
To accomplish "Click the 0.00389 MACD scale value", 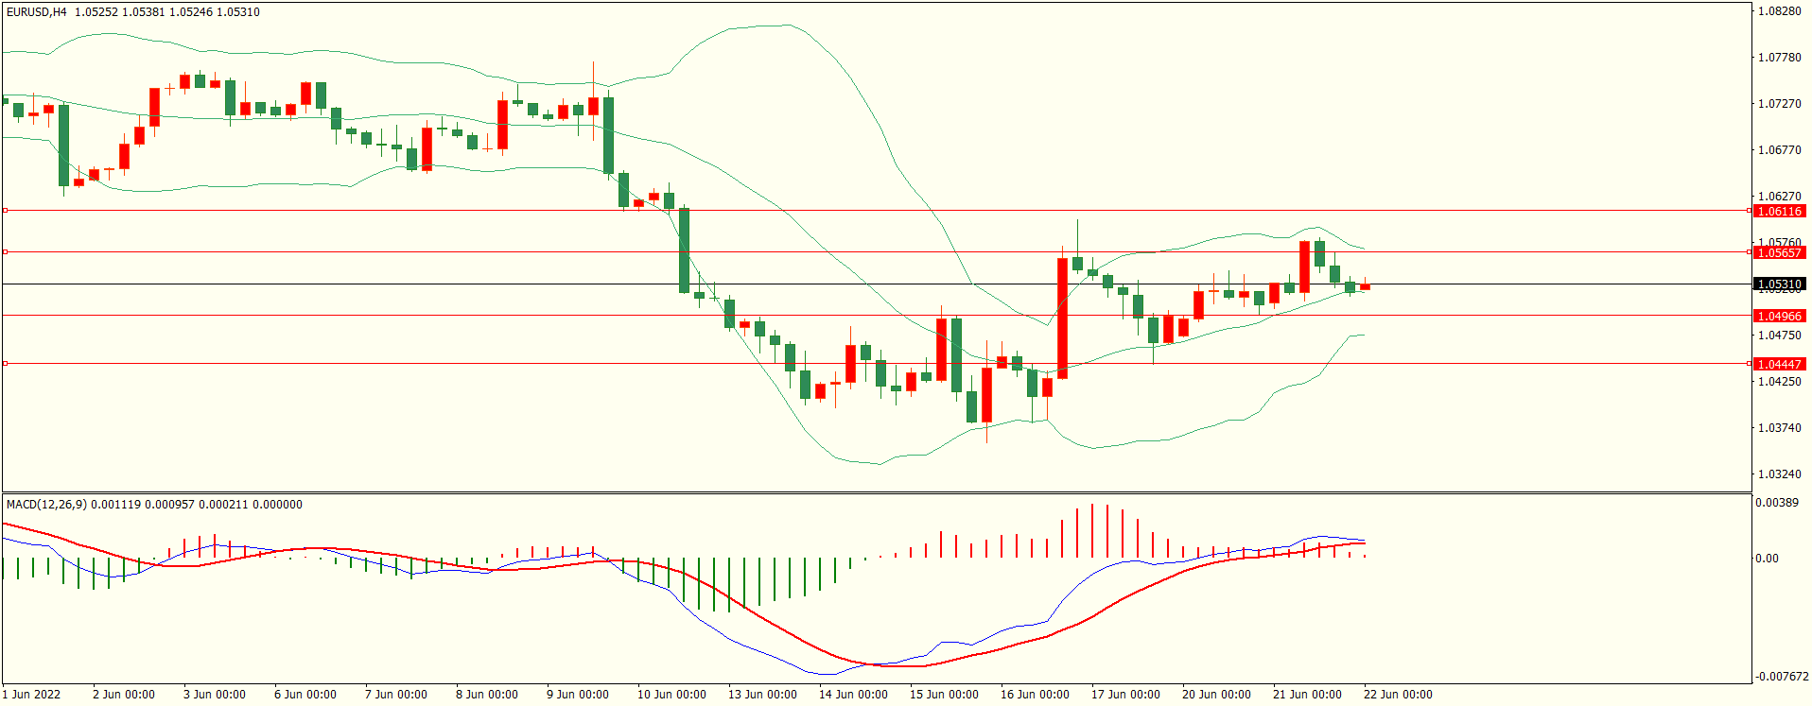I will [1777, 503].
